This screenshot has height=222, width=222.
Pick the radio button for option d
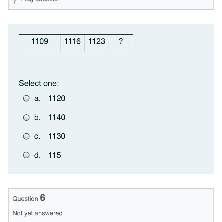pyautogui.click(x=26, y=155)
